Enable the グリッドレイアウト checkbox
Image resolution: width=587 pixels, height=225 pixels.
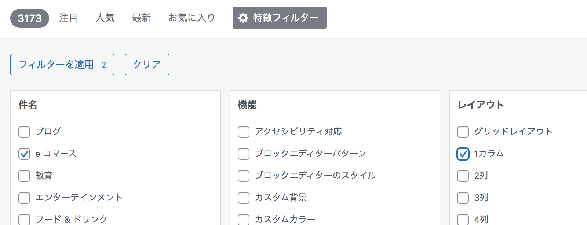(463, 132)
